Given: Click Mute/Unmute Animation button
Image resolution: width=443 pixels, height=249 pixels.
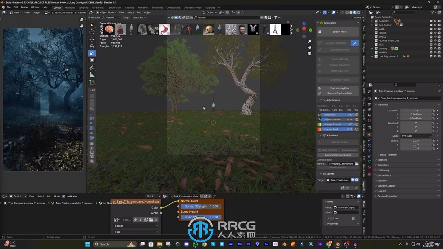Looking at the screenshot, I should coord(338,155).
